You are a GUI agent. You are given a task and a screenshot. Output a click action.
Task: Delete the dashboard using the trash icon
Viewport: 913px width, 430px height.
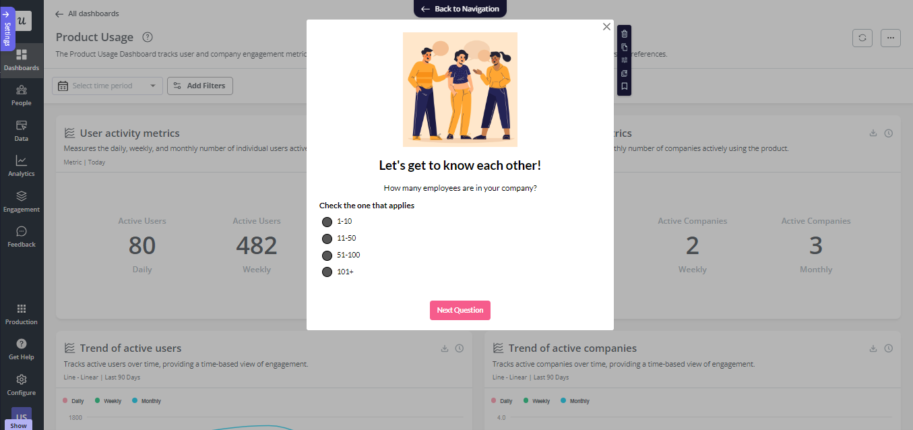click(x=624, y=34)
